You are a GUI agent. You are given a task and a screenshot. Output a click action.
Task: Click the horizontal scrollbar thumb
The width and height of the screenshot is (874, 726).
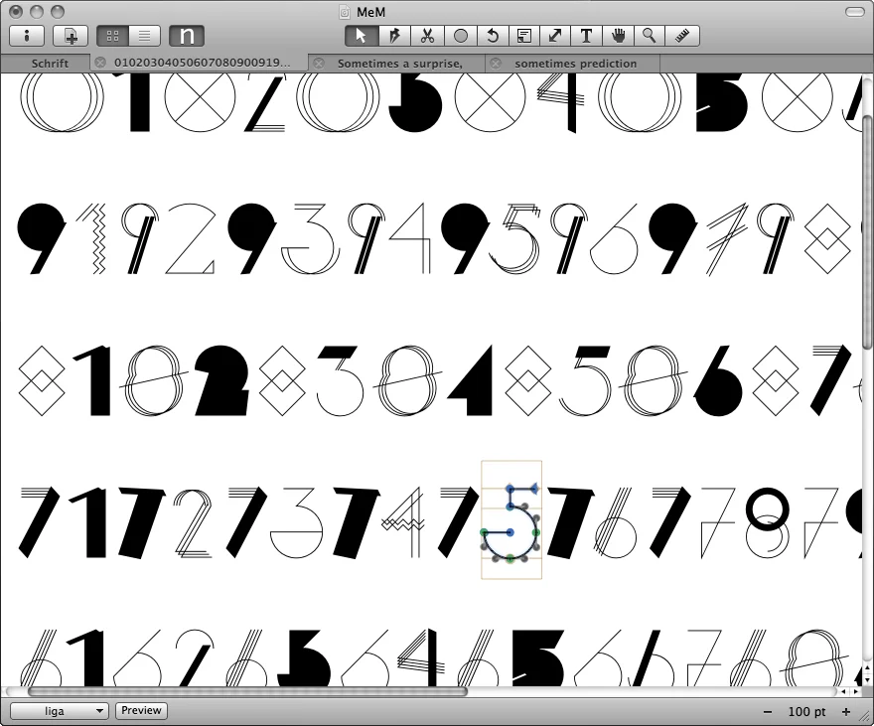(x=246, y=691)
